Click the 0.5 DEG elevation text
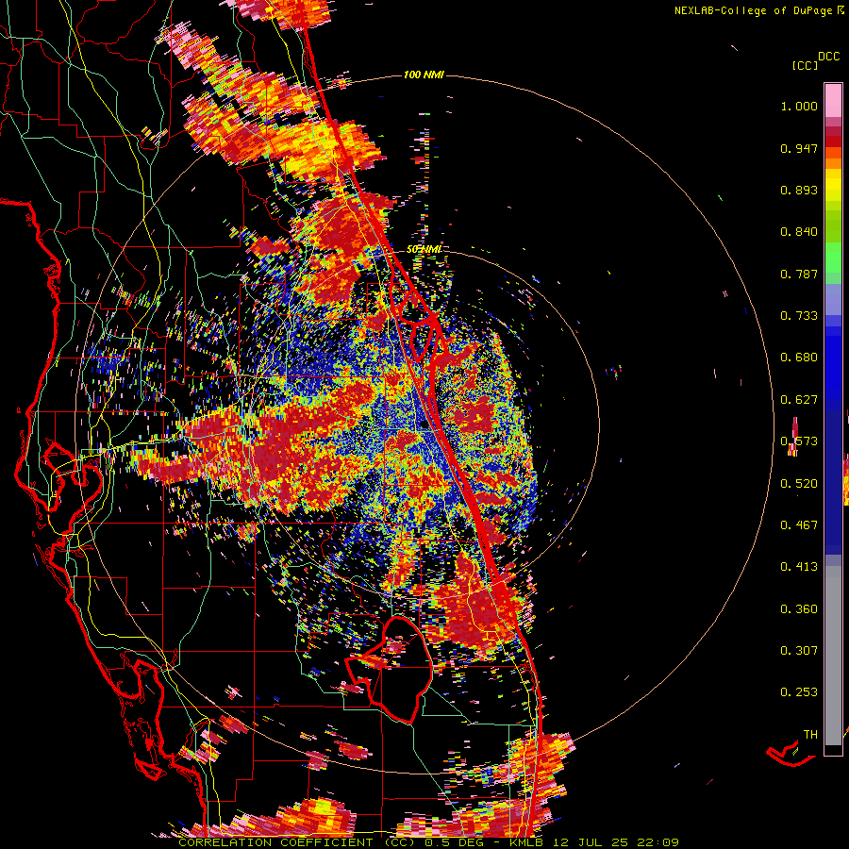The image size is (849, 849). coord(455,842)
